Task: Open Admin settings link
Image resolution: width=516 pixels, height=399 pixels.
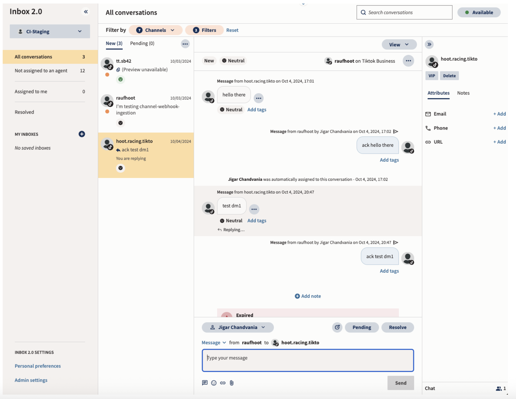Action: (31, 380)
